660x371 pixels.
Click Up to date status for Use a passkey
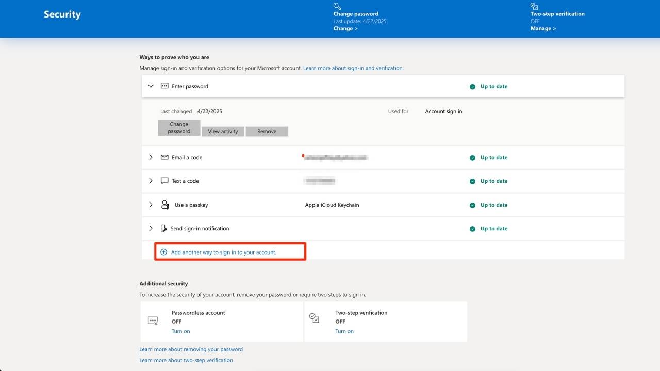point(494,205)
